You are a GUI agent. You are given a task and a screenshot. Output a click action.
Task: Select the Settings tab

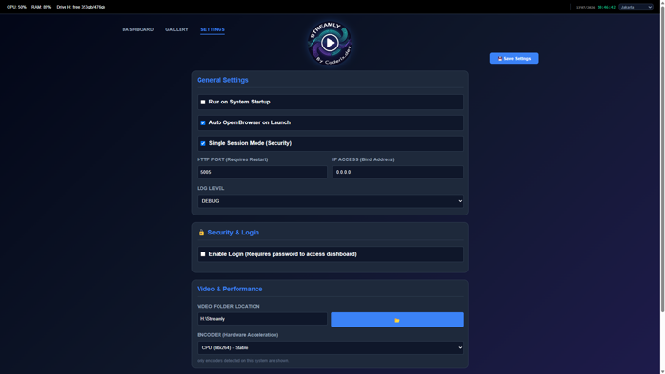pos(213,29)
